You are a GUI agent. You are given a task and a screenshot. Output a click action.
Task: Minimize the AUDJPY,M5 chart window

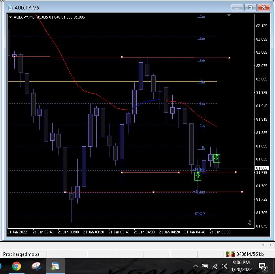coord(237,7)
